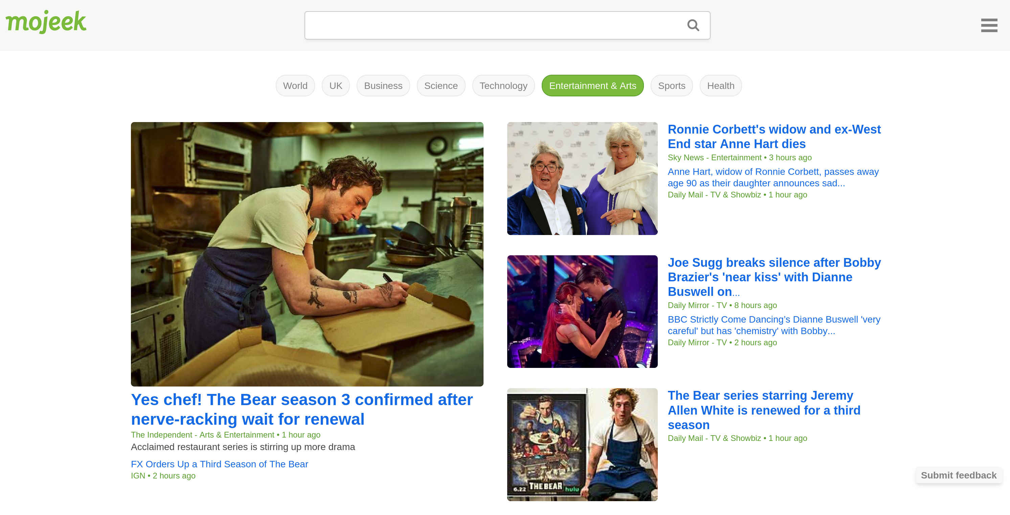
Task: Open the hamburger menu
Action: point(988,25)
